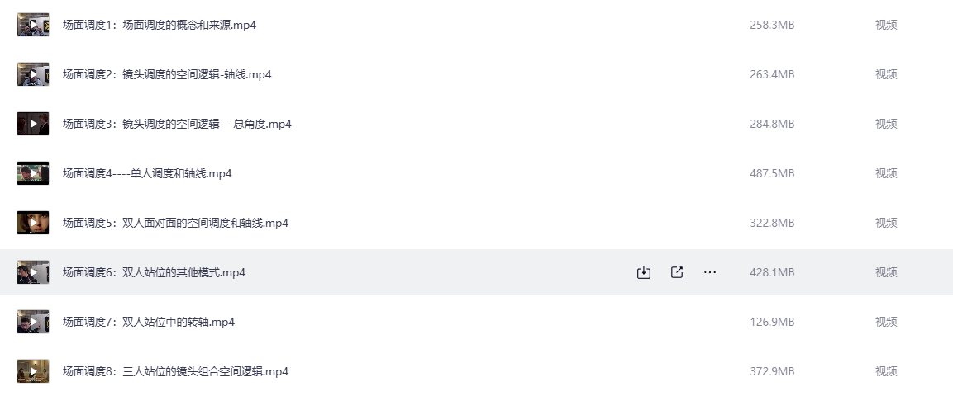Open 场面调度1：场面调度的概念和来源.mp4
The height and width of the screenshot is (396, 953).
click(x=160, y=25)
